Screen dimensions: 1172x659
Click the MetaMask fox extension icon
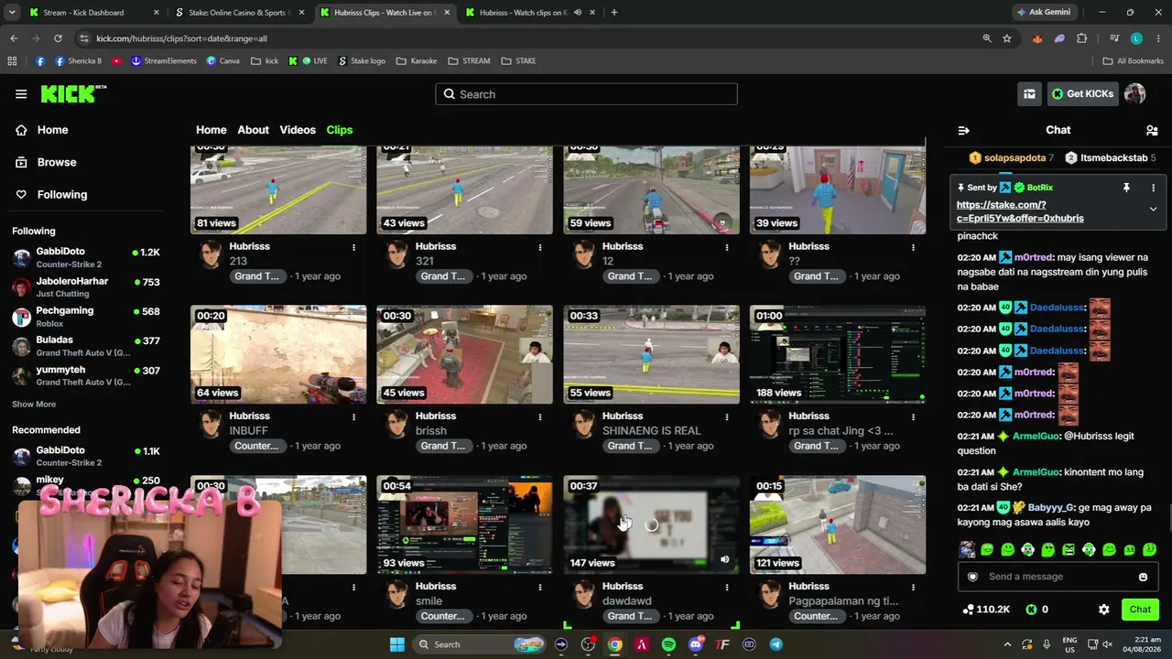(1037, 38)
